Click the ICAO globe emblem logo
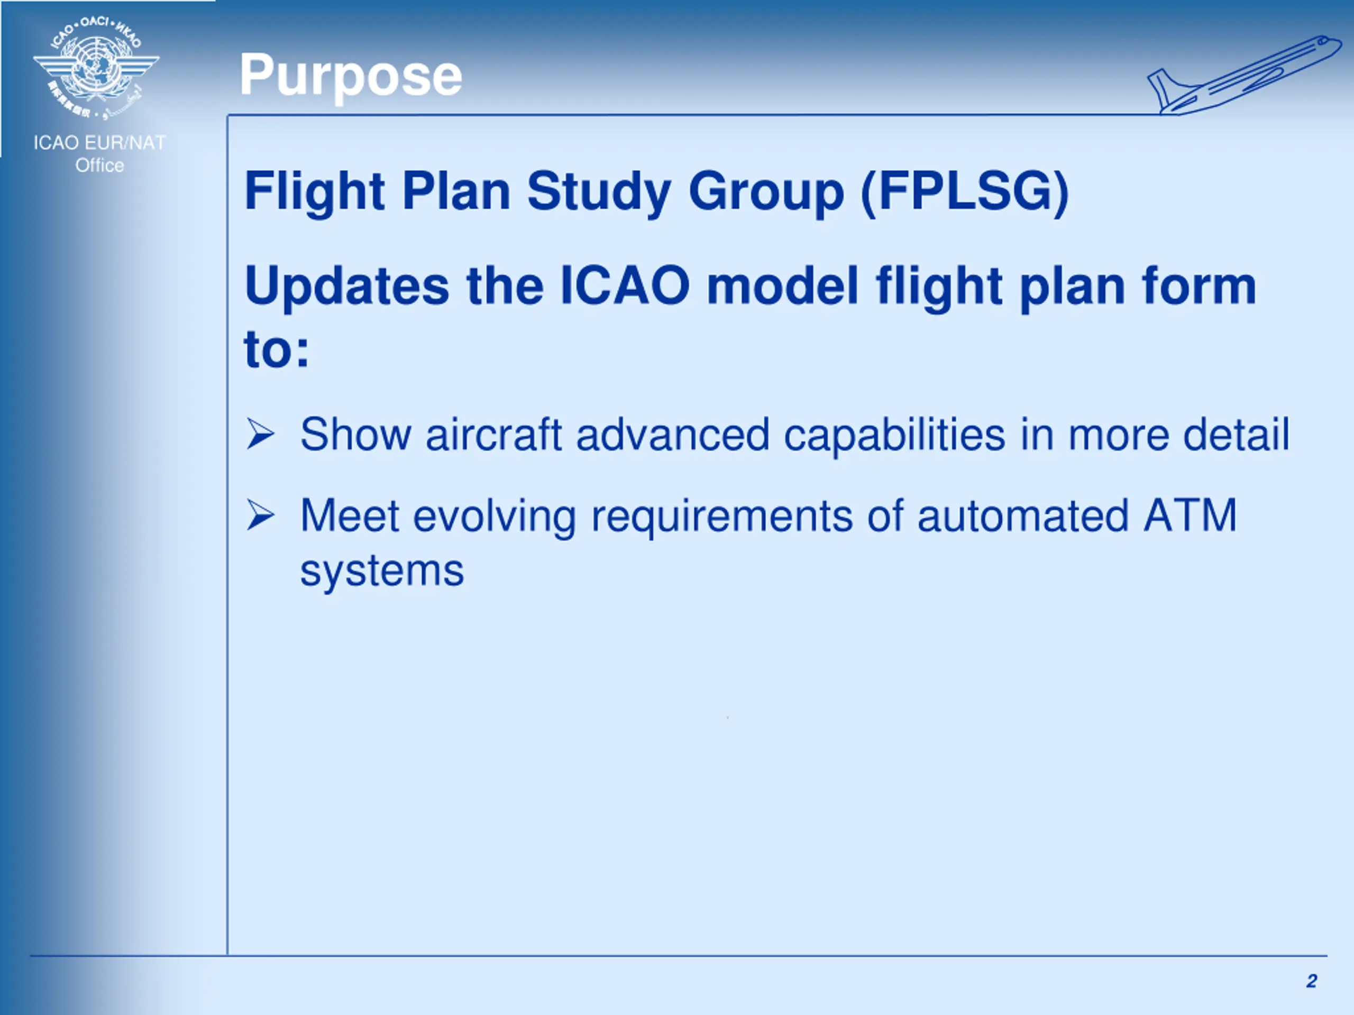Image resolution: width=1354 pixels, height=1015 pixels. (96, 68)
